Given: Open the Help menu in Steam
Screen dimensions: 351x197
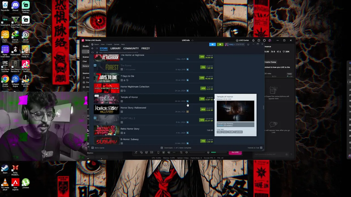Looking at the screenshot, I should (123, 44).
